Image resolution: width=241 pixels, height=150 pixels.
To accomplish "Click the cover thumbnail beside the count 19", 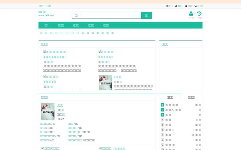I will [x=48, y=111].
